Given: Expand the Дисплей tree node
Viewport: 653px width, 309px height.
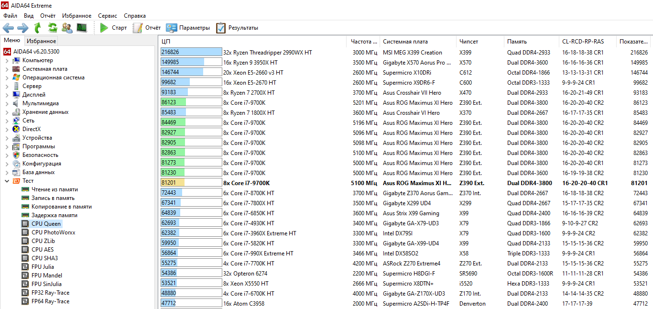Looking at the screenshot, I should coord(7,95).
